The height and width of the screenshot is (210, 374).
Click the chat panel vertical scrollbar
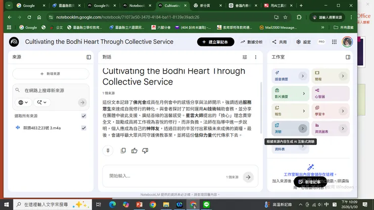pos(261,108)
